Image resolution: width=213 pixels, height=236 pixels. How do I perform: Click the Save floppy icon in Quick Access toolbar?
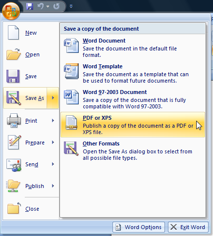click(x=30, y=6)
